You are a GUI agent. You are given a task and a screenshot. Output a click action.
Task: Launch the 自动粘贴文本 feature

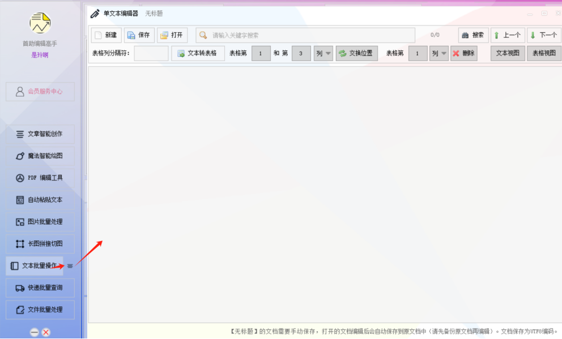coord(40,200)
